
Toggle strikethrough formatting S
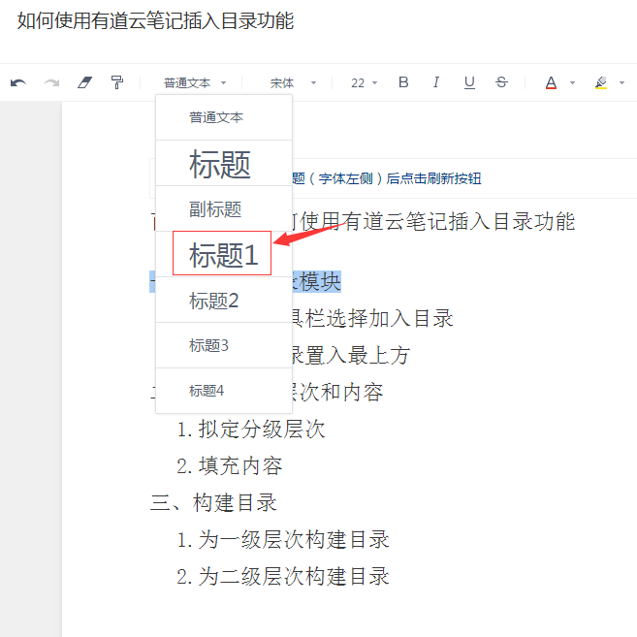501,82
